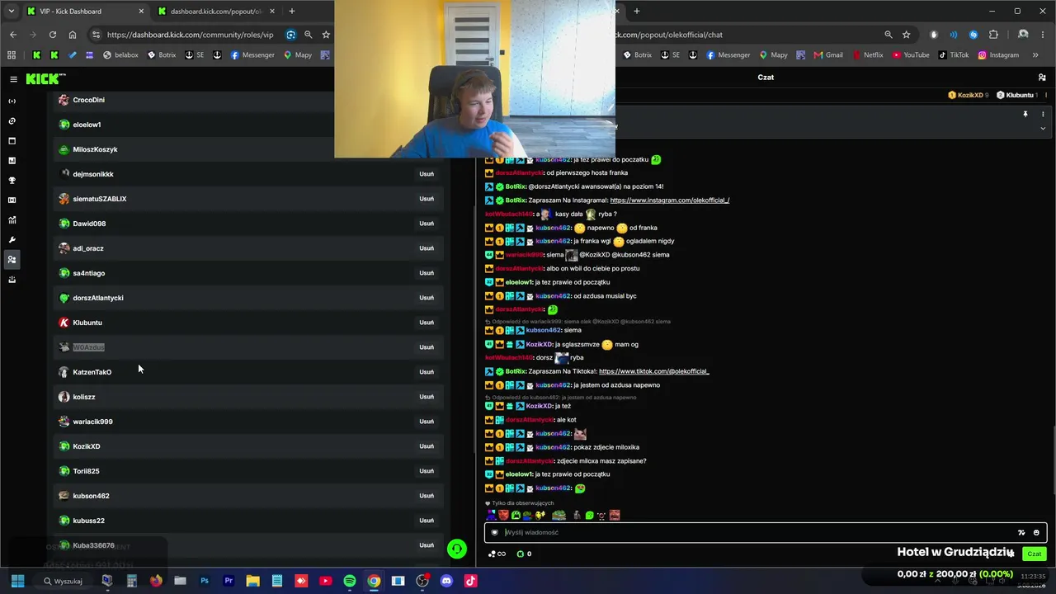Reload the Kick Dashboard page

pos(53,35)
